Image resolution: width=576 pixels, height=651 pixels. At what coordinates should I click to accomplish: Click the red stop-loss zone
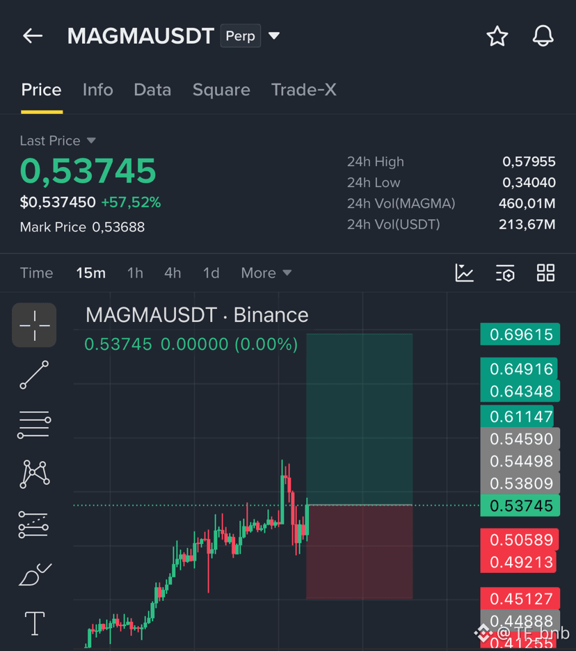[x=359, y=552]
